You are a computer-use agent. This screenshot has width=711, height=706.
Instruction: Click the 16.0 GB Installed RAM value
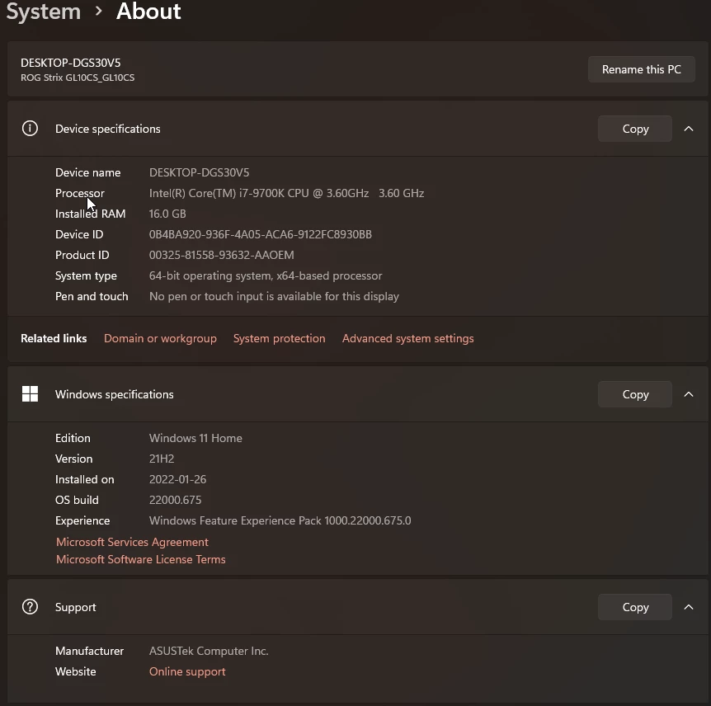point(167,214)
